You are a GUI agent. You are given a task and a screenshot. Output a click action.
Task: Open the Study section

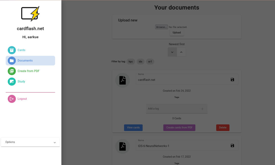coord(21,81)
